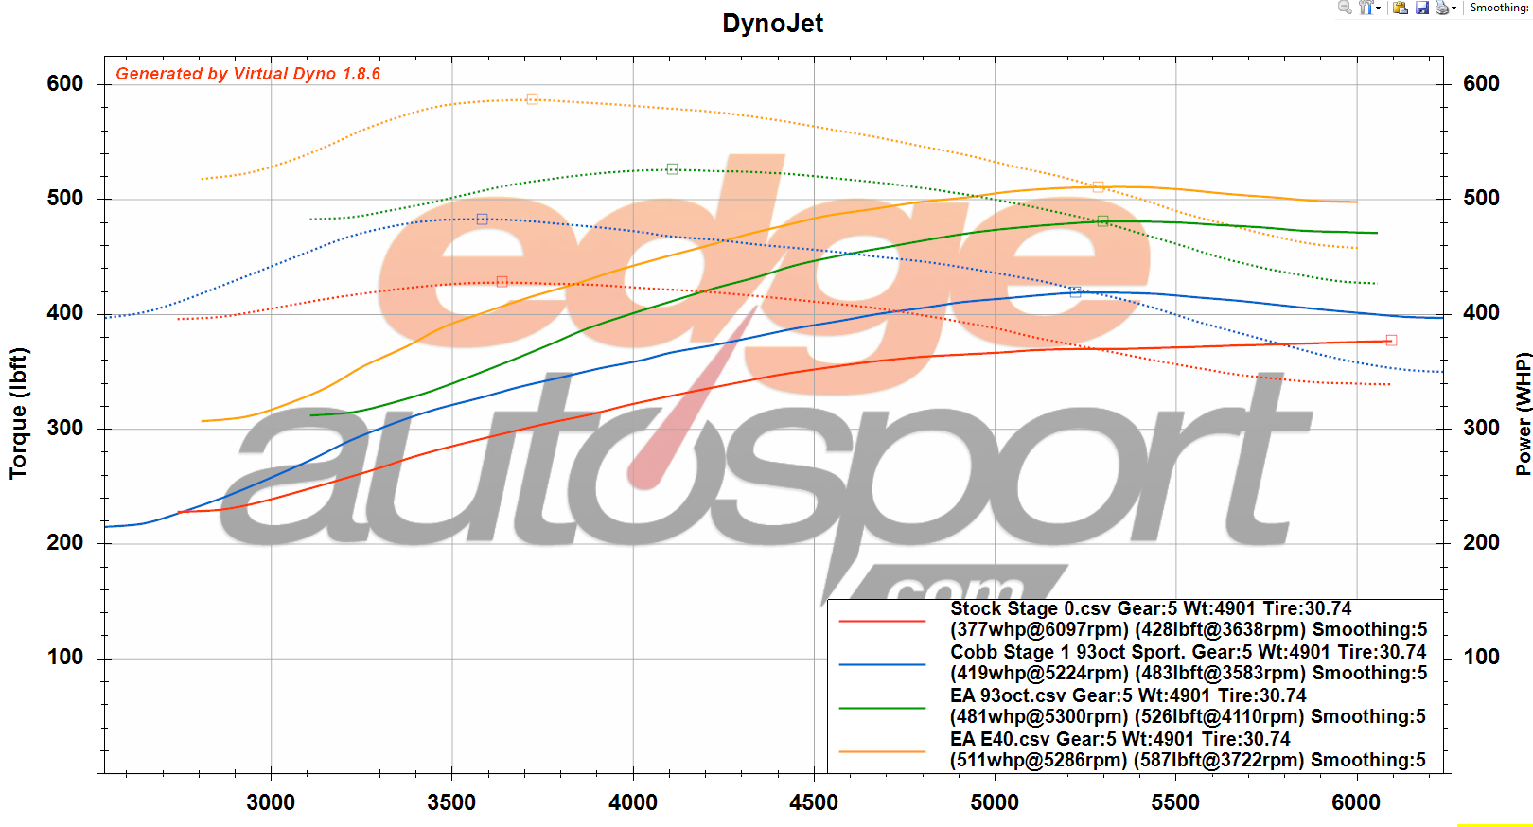Click the red Stock Stage 0 legend line

click(882, 621)
